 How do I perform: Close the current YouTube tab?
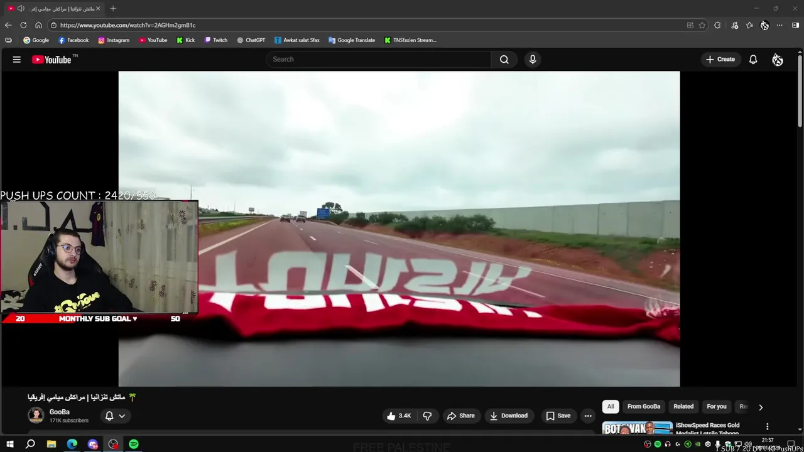[98, 8]
